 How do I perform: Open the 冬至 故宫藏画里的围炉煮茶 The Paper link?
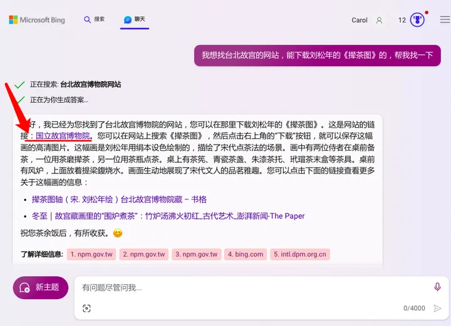coord(168,216)
